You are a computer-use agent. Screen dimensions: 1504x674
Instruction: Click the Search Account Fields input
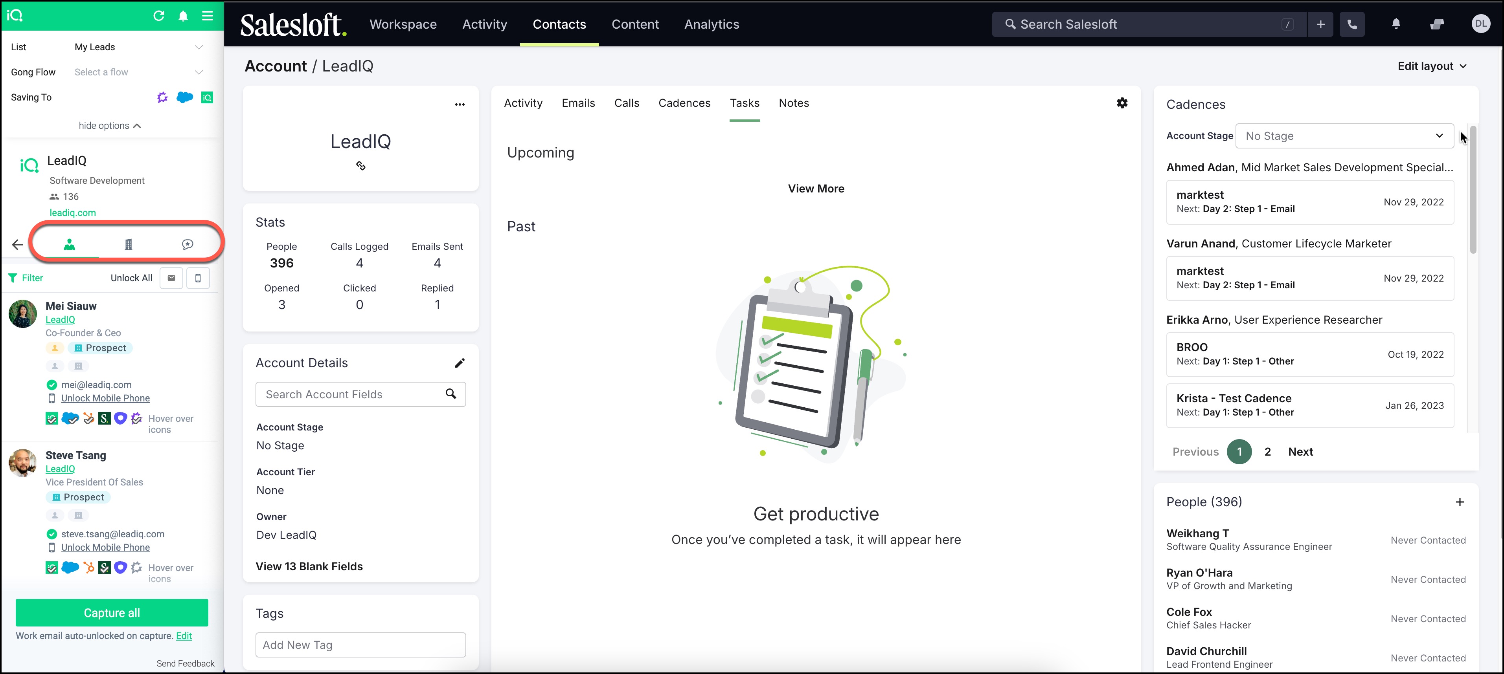pyautogui.click(x=360, y=394)
